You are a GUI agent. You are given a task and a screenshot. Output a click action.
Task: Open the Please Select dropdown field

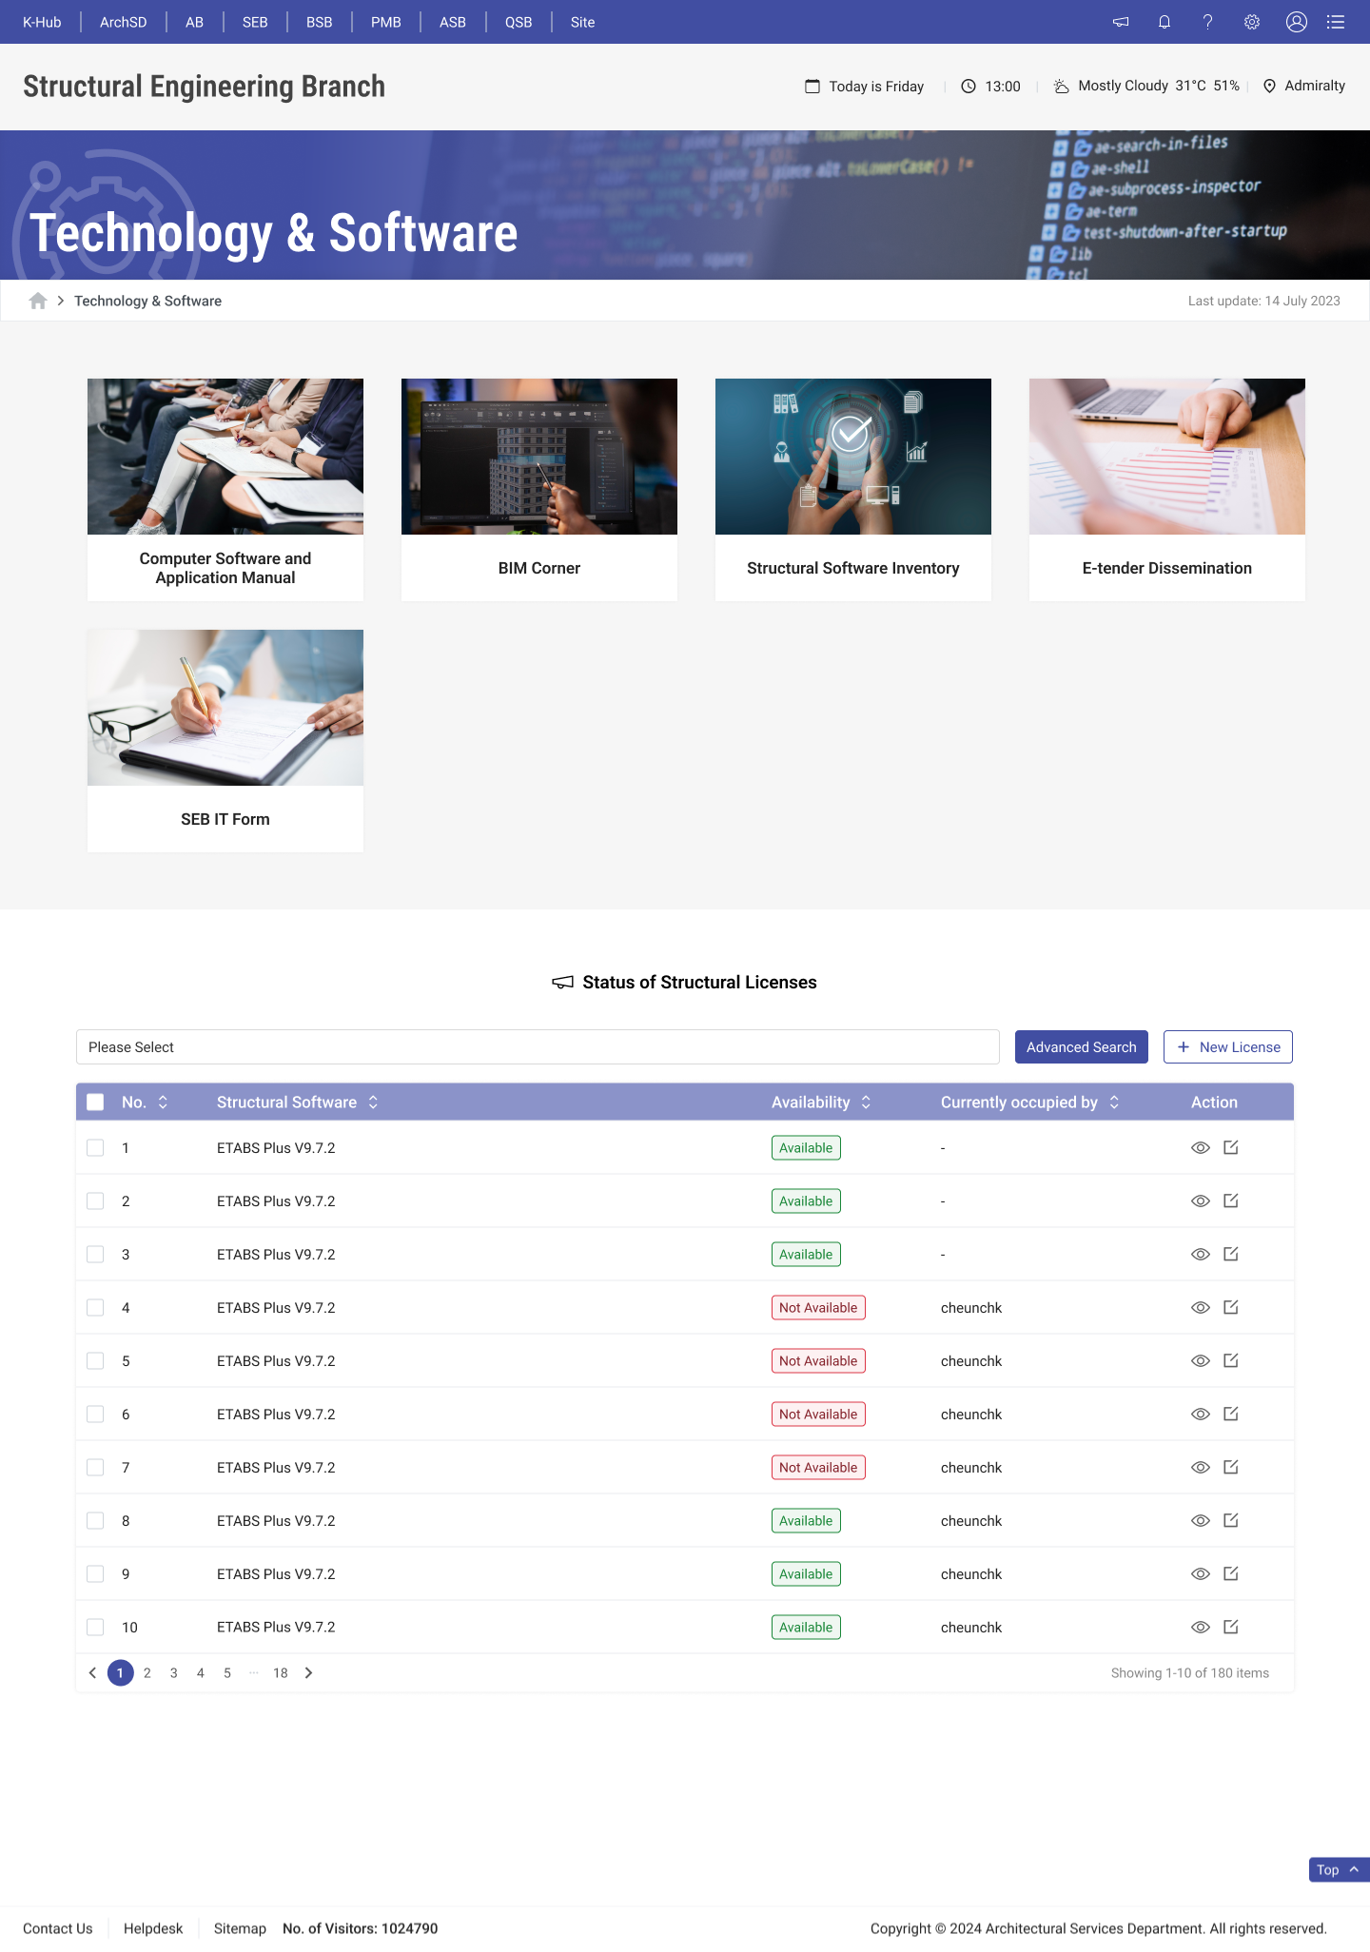[538, 1046]
